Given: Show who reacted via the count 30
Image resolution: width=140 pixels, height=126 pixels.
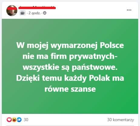Looking at the screenshot, I should click(26, 120).
